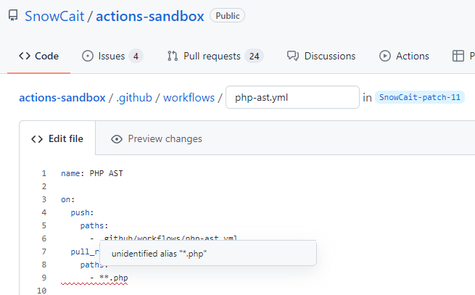
Task: Go to actions-sandbox breadcrumb root
Action: (62, 98)
